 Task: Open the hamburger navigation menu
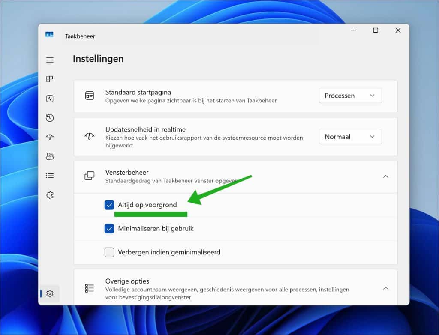tap(50, 60)
